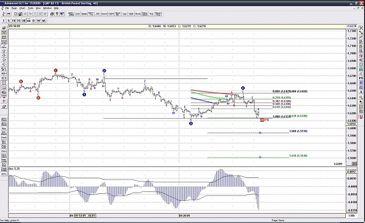Select the text 'A' annotation tool
This screenshot has height=223, width=365.
tap(361, 92)
